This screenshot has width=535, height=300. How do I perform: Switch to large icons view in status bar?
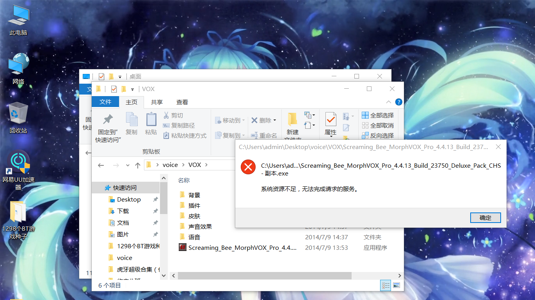(396, 286)
